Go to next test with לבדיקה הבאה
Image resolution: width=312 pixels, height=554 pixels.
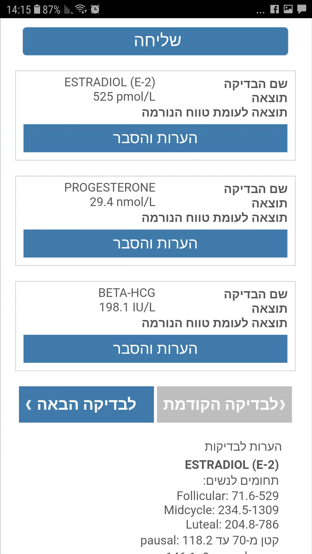[86, 405]
